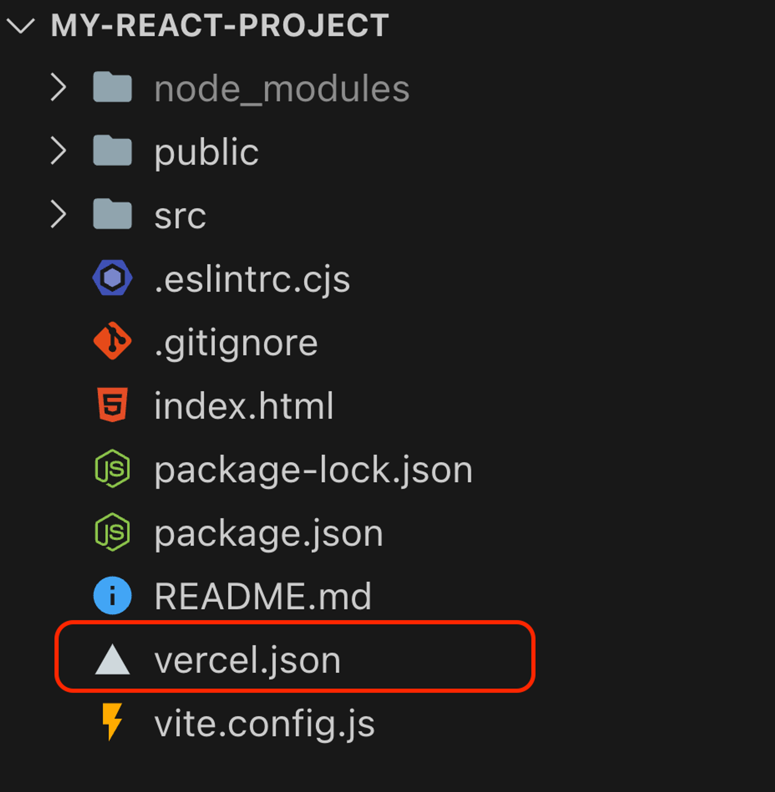The height and width of the screenshot is (792, 775).
Task: Open index.html from the explorer
Action: (x=243, y=405)
